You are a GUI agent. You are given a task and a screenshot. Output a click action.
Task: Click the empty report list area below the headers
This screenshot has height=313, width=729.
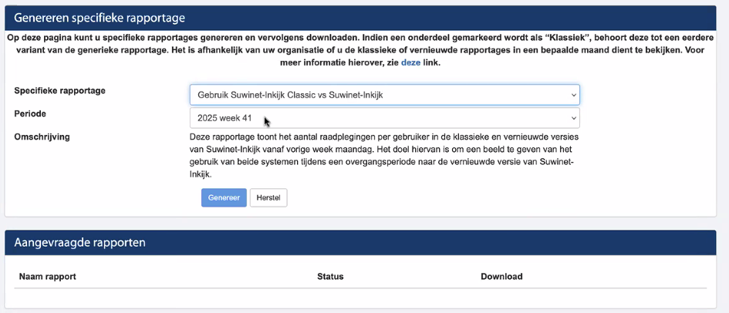point(361,298)
